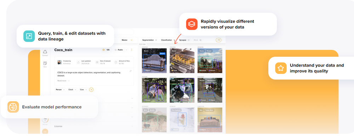The image size is (354, 138).
Task: Click the Size of dataset icon
Action: [97, 62]
